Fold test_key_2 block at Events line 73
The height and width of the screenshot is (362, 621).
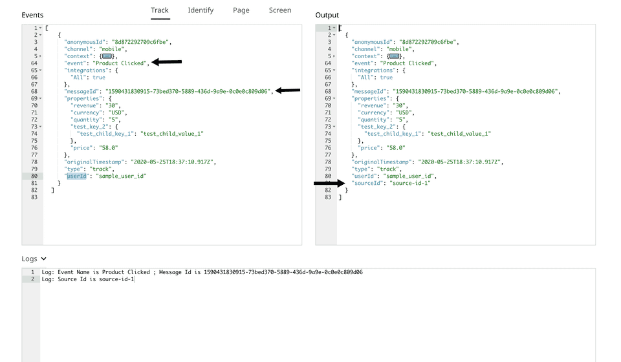pos(41,127)
